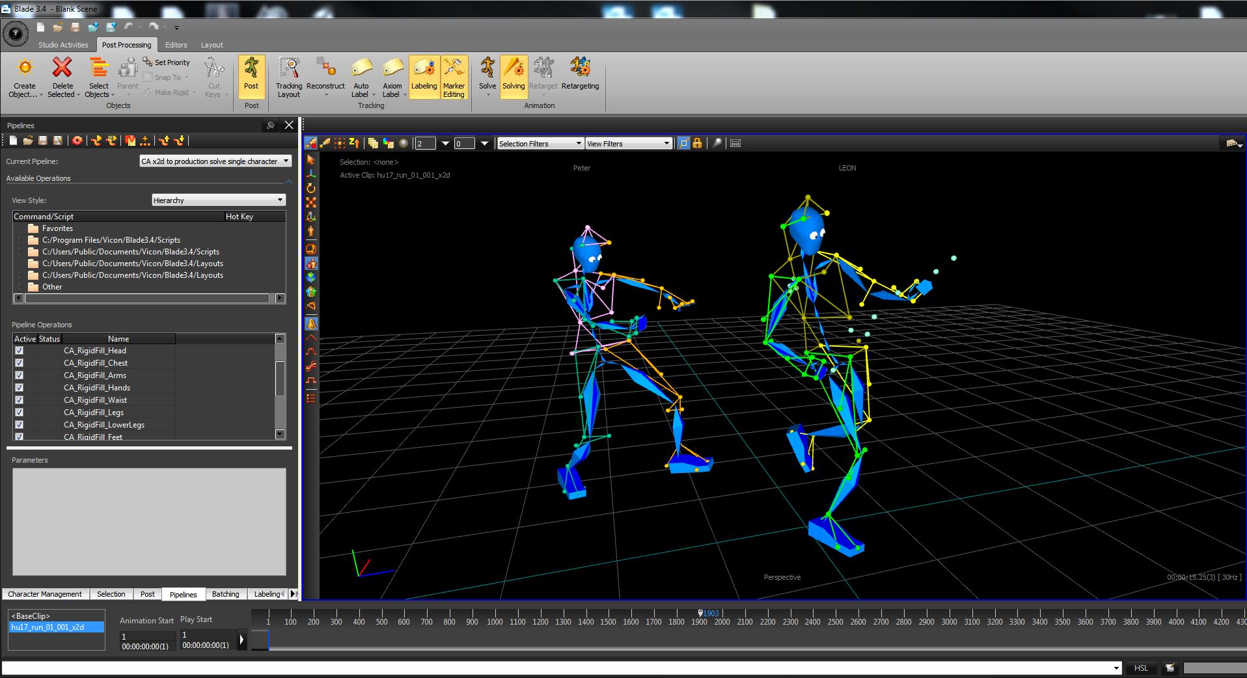
Task: Click the pin icon in Pipelines panel header
Action: tap(271, 125)
